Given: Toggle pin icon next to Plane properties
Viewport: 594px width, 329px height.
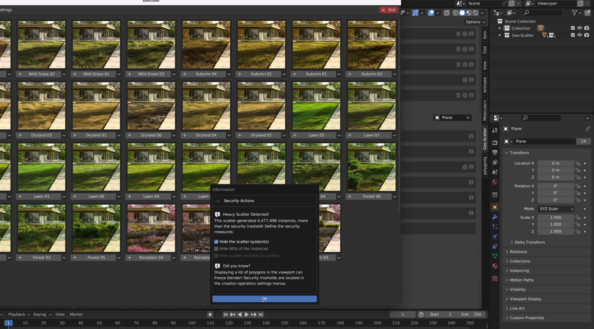Looking at the screenshot, I should [587, 129].
